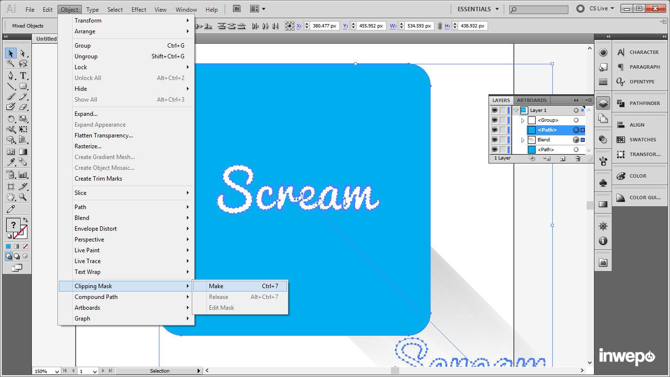This screenshot has width=670, height=377.
Task: Open the Essentials workspace dropdown
Action: pos(478,9)
